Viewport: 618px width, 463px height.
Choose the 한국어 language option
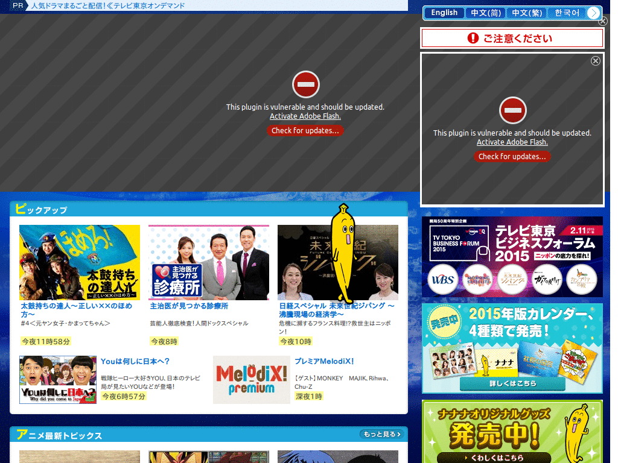567,13
